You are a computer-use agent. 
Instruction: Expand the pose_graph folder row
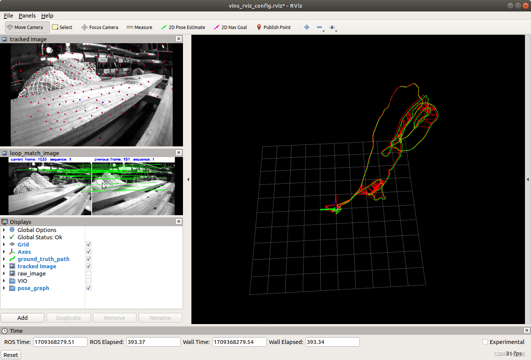[x=4, y=288]
